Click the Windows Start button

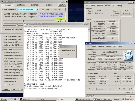tap(4, 99)
